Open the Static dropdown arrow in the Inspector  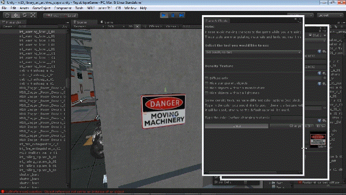[325, 35]
